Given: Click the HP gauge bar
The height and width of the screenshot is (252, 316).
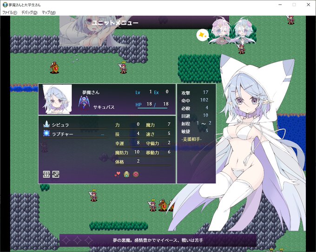Looking at the screenshot, I should point(152,108).
